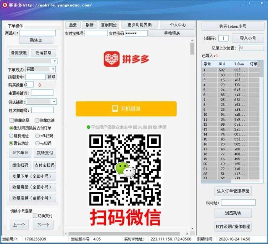Click the 指定团号 input field

[x=36, y=77]
